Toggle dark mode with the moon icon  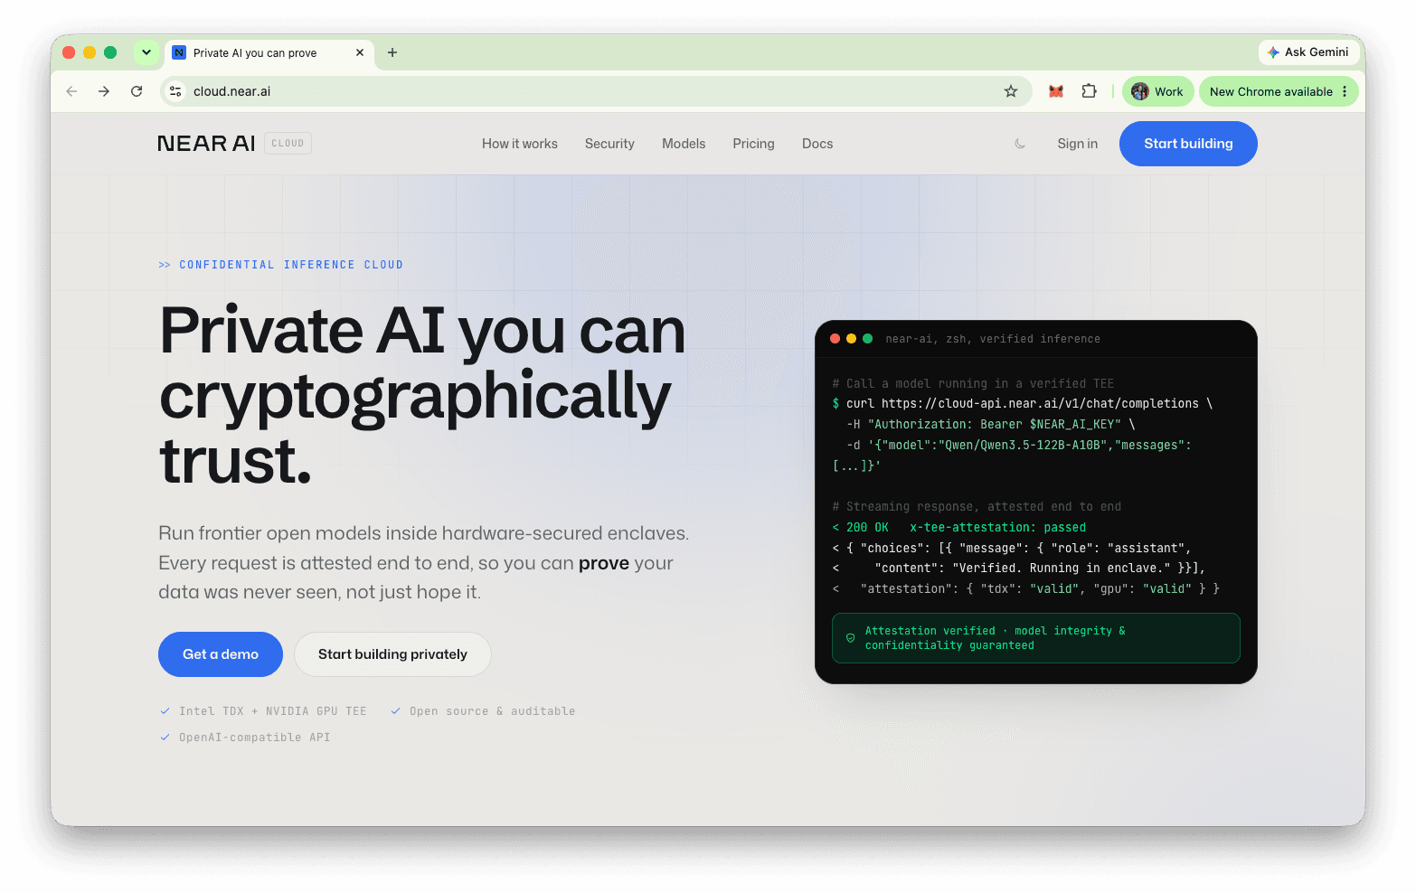click(x=1020, y=144)
